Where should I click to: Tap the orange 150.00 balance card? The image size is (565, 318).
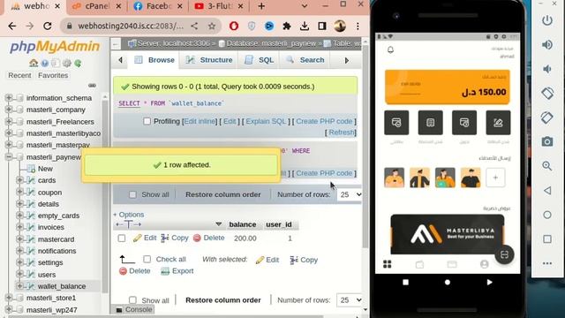[448, 87]
